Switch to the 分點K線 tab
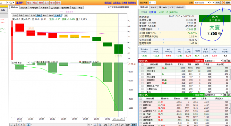231x126 pixels. click(24, 8)
